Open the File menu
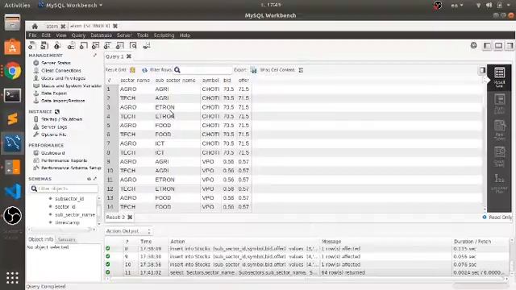Screen dimensions: 516x290 point(32,35)
